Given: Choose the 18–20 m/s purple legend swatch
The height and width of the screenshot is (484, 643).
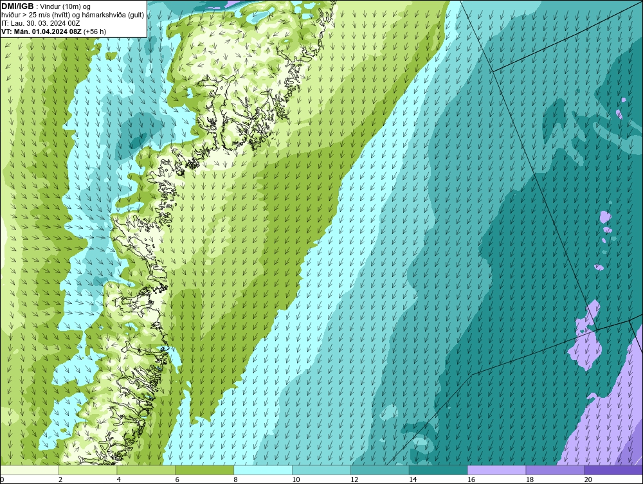Looking at the screenshot, I should [x=555, y=470].
